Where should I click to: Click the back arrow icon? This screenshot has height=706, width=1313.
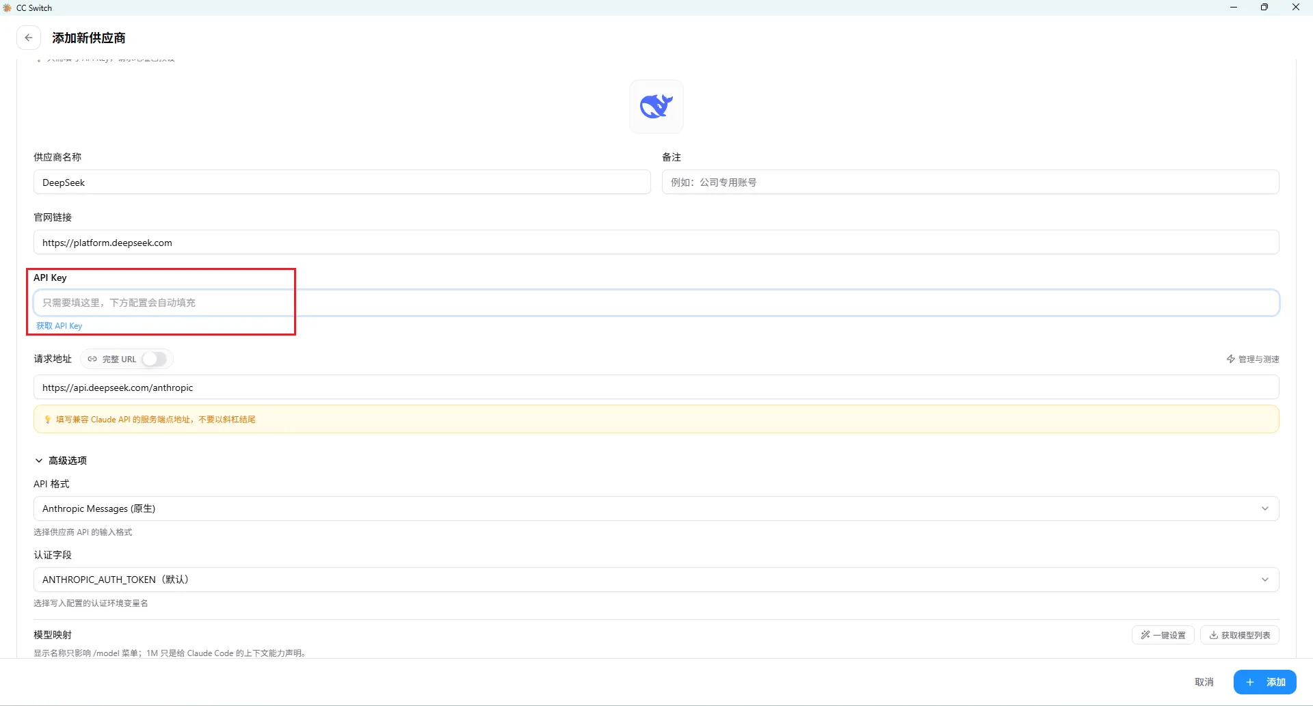29,38
